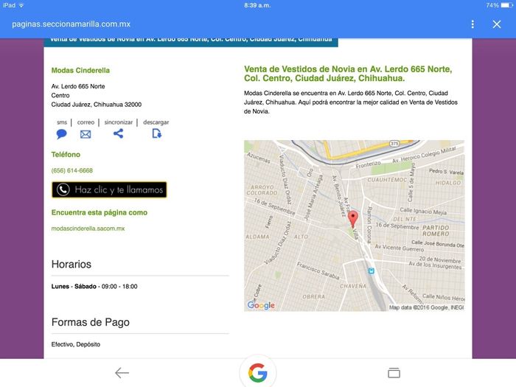Click the 375 highway shield on map

pyautogui.click(x=394, y=144)
